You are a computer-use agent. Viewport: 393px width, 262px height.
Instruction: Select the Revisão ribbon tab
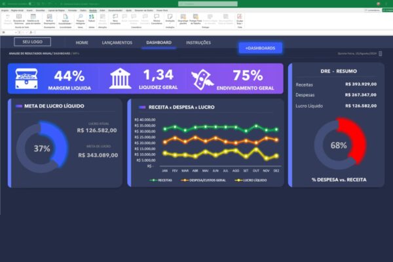93,10
